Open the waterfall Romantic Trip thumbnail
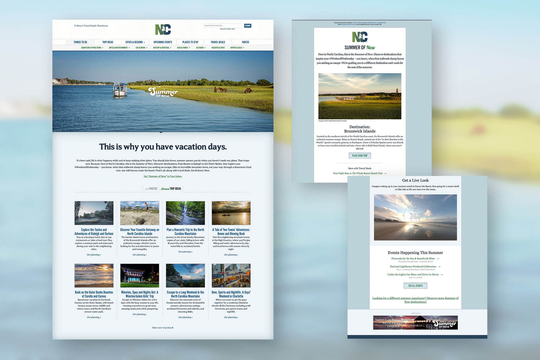The height and width of the screenshot is (360, 540). 185,213
